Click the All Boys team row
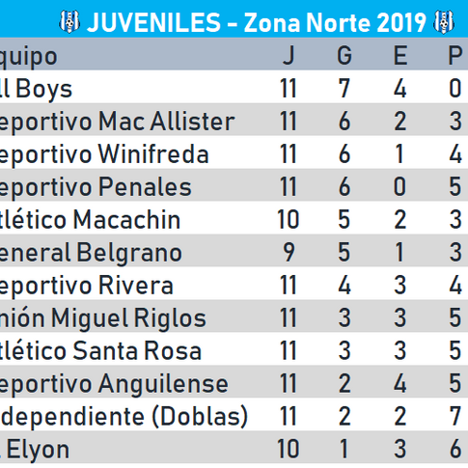The width and height of the screenshot is (468, 468). (x=234, y=87)
